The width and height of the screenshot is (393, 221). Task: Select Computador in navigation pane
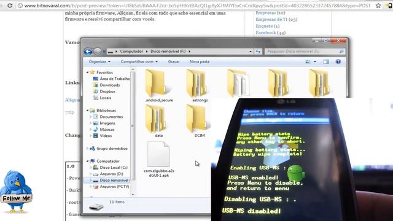tap(108, 161)
